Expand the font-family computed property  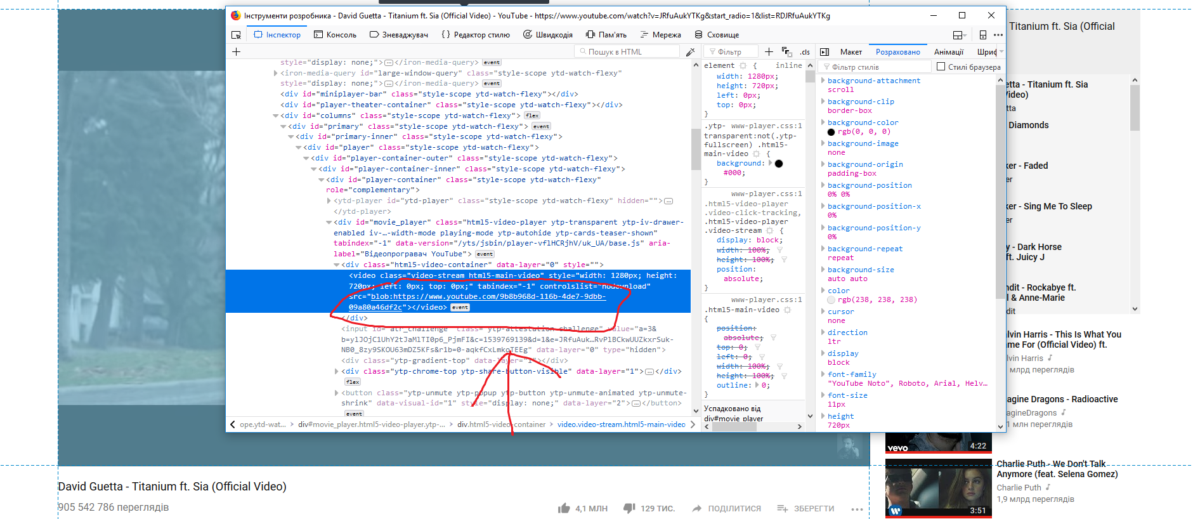823,374
